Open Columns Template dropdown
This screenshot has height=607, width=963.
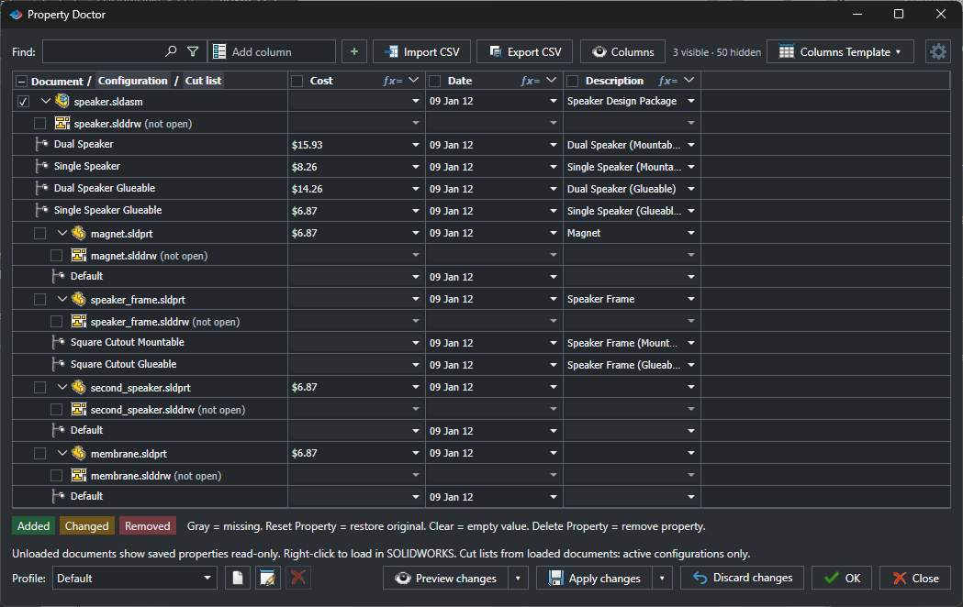[x=840, y=51]
